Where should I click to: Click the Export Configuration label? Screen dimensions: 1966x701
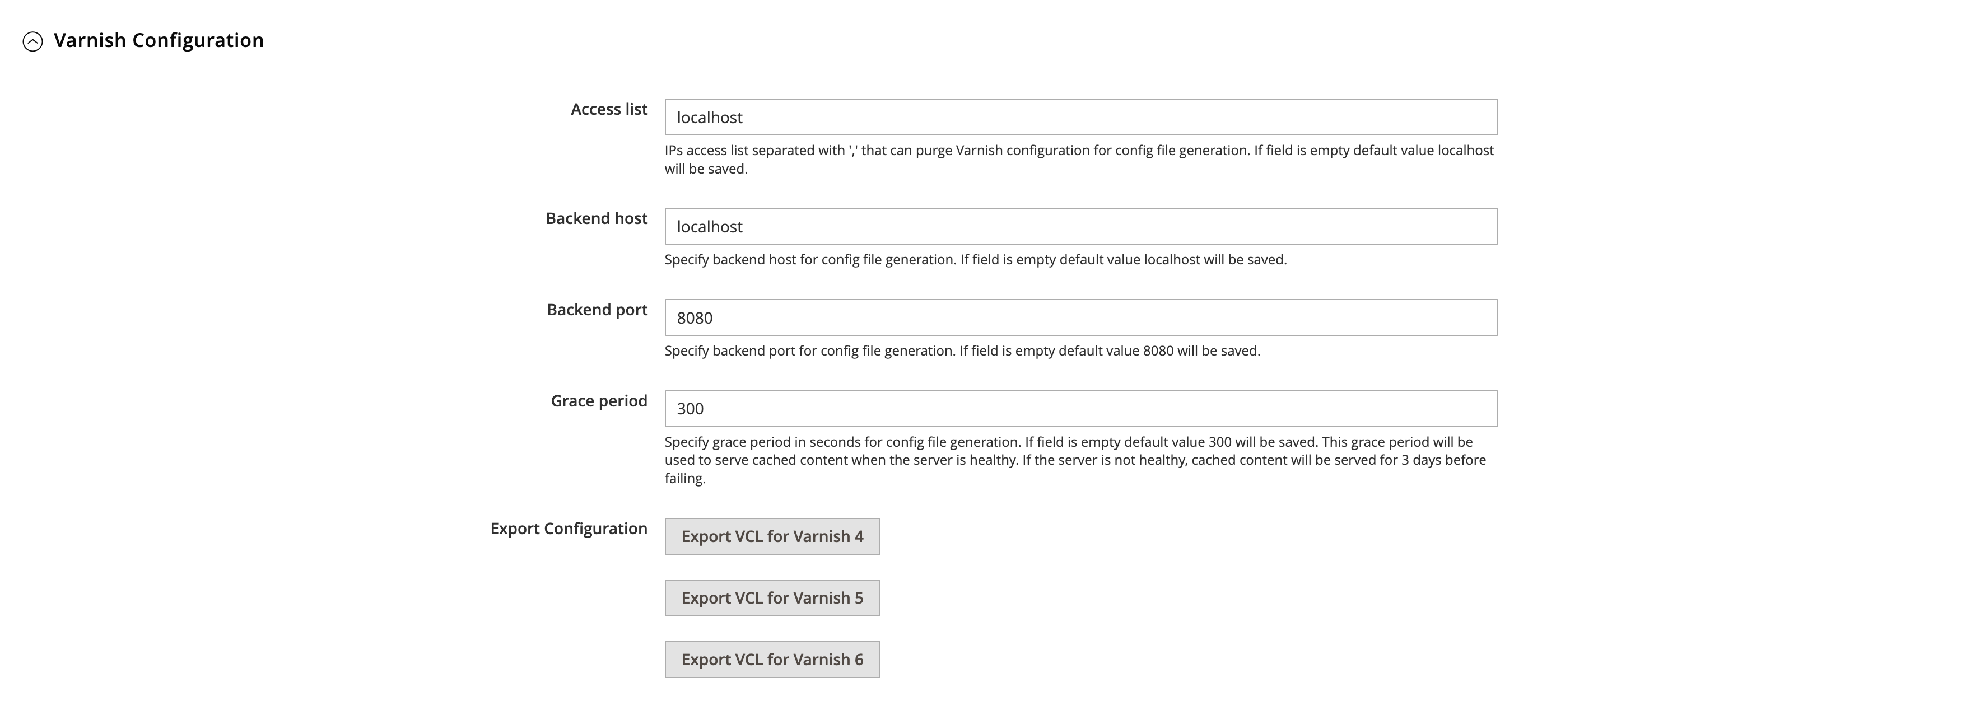pyautogui.click(x=568, y=529)
